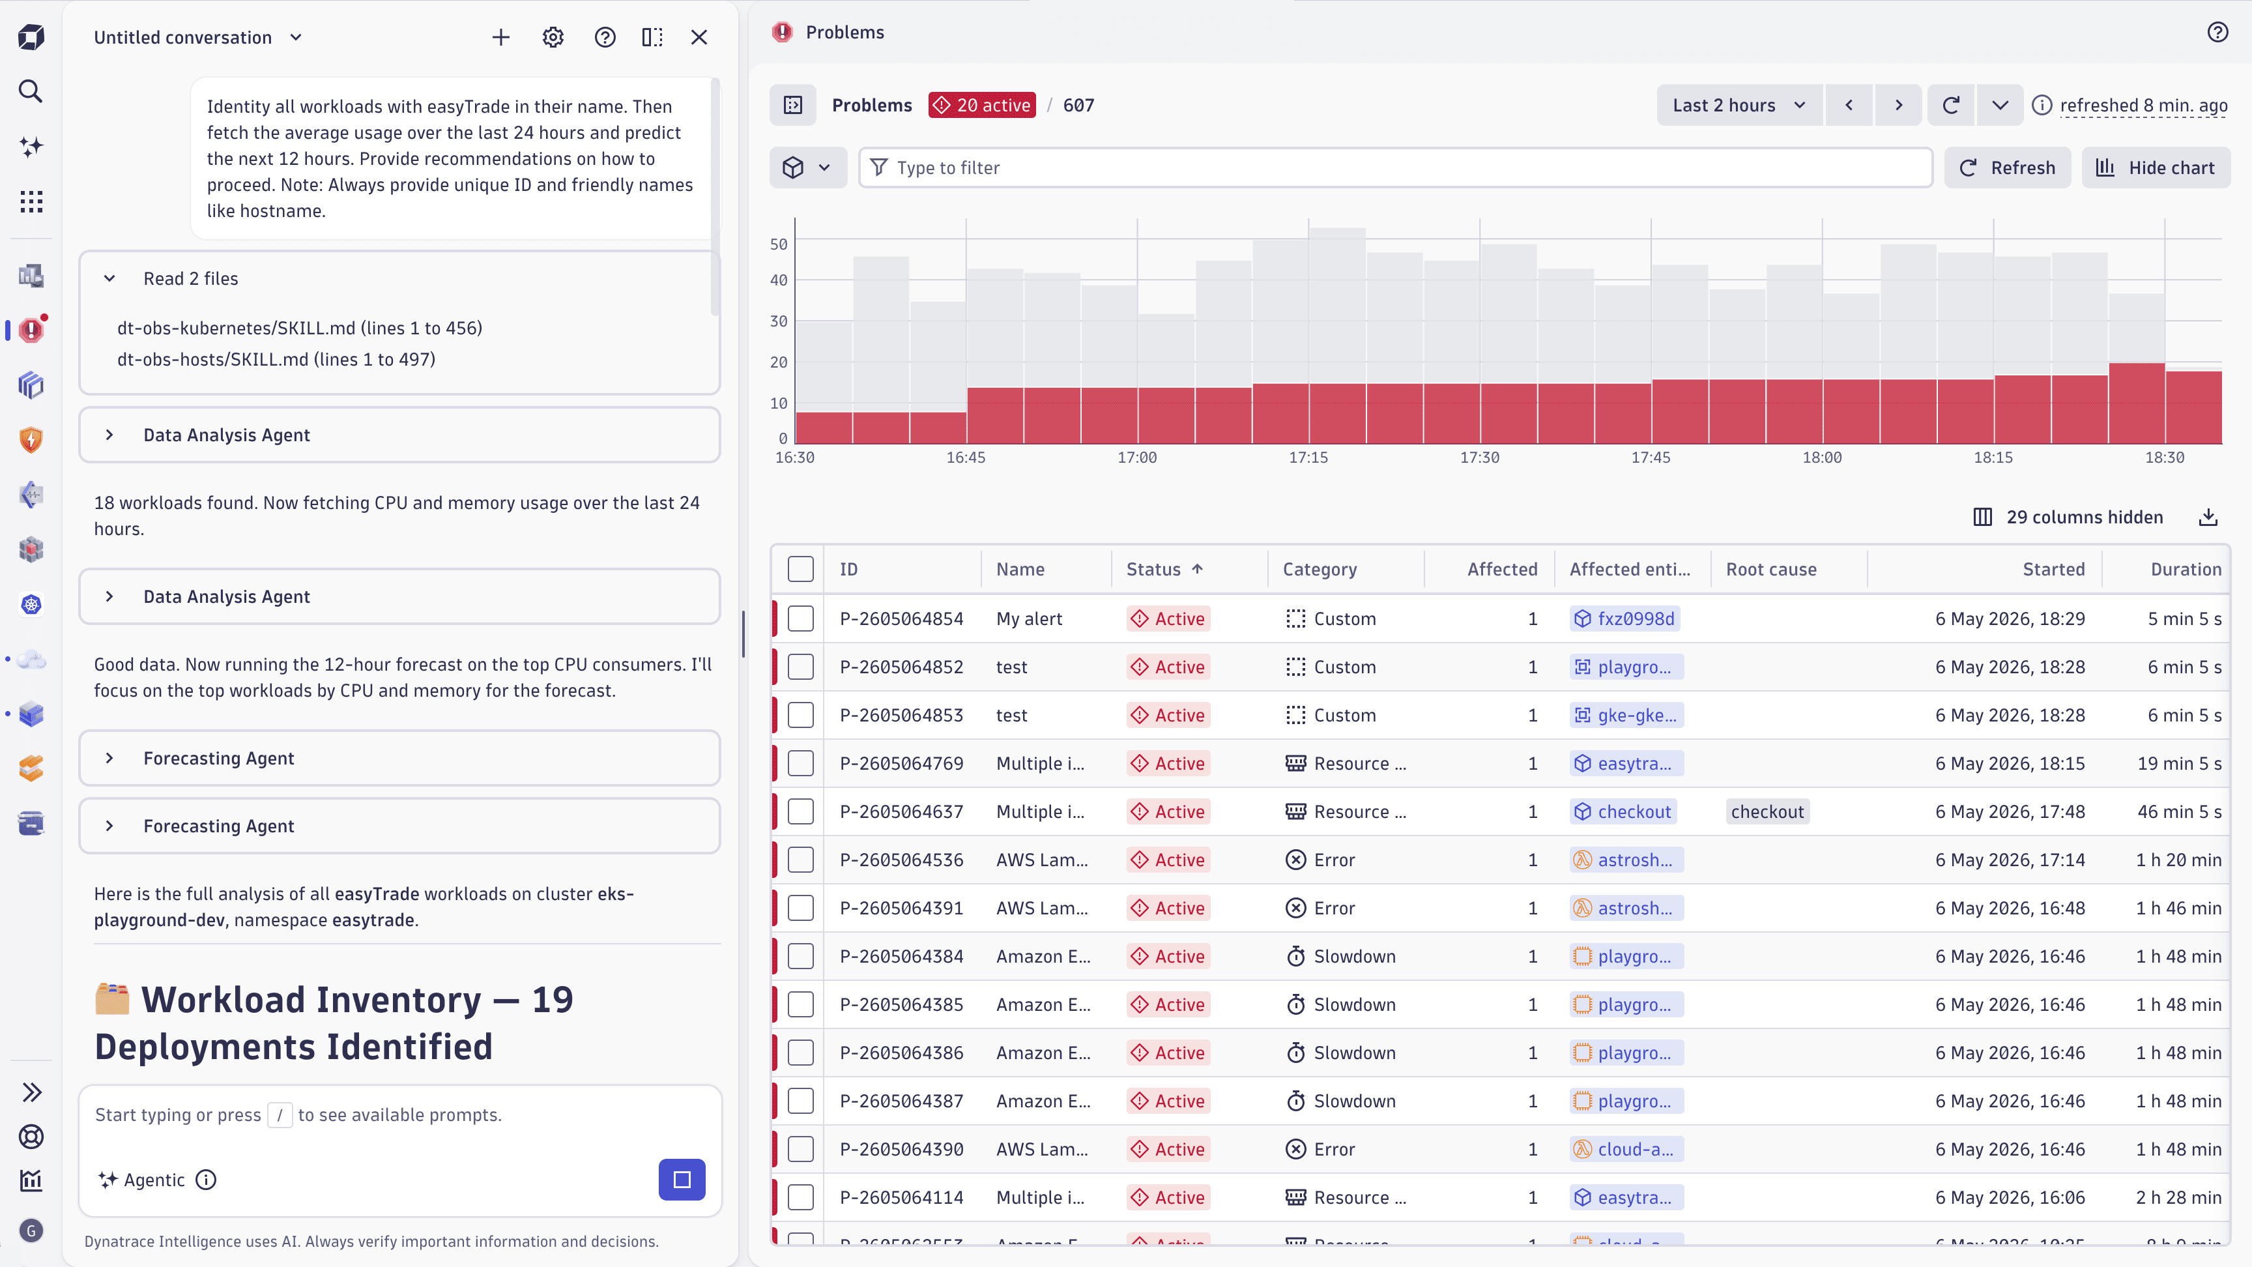Start a new conversation with plus icon

501,36
